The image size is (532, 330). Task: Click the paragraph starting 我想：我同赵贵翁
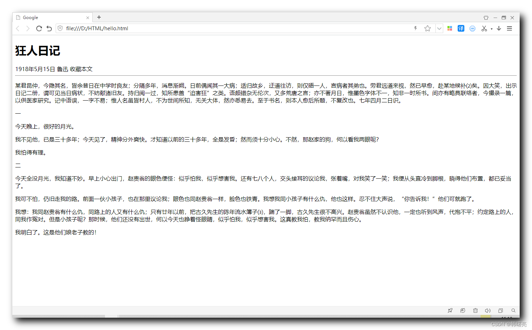(x=265, y=216)
